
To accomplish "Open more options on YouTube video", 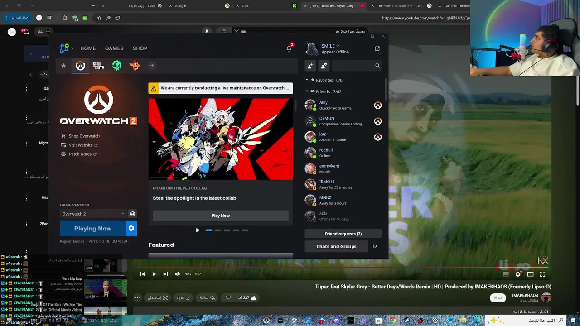I will 137,298.
